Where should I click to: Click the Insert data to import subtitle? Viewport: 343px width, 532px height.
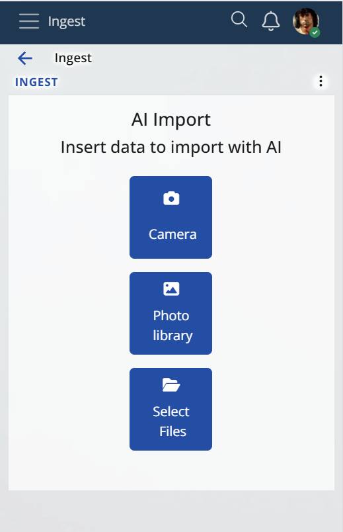click(171, 148)
